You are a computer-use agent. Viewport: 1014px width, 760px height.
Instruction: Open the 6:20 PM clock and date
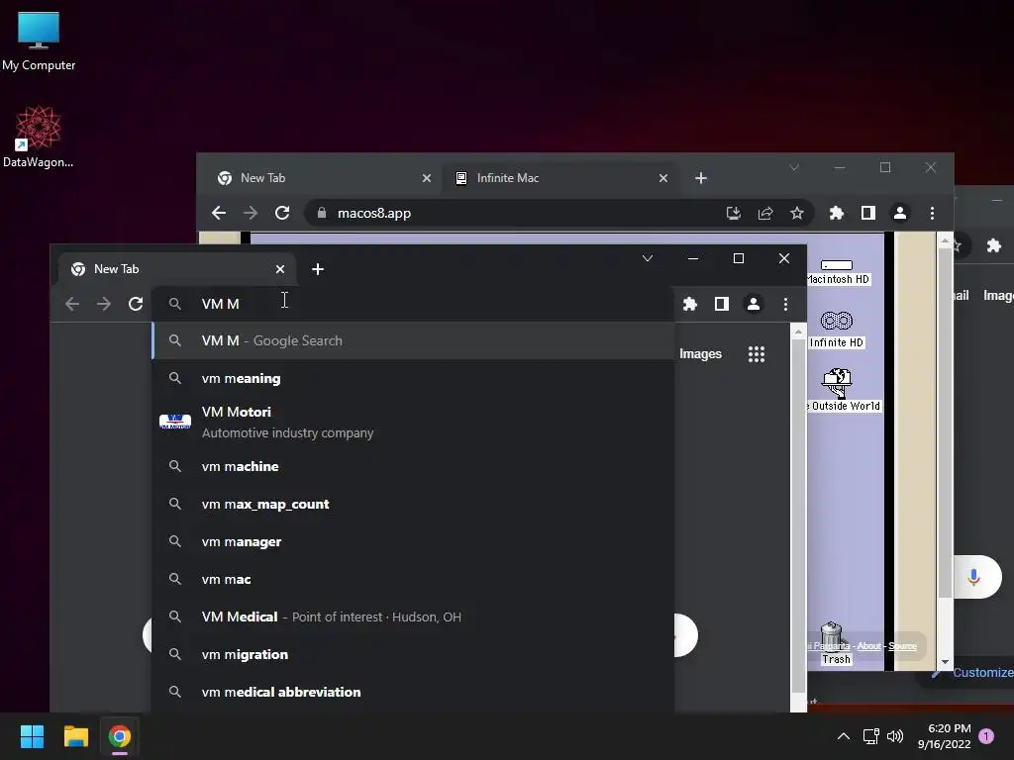[x=944, y=736]
